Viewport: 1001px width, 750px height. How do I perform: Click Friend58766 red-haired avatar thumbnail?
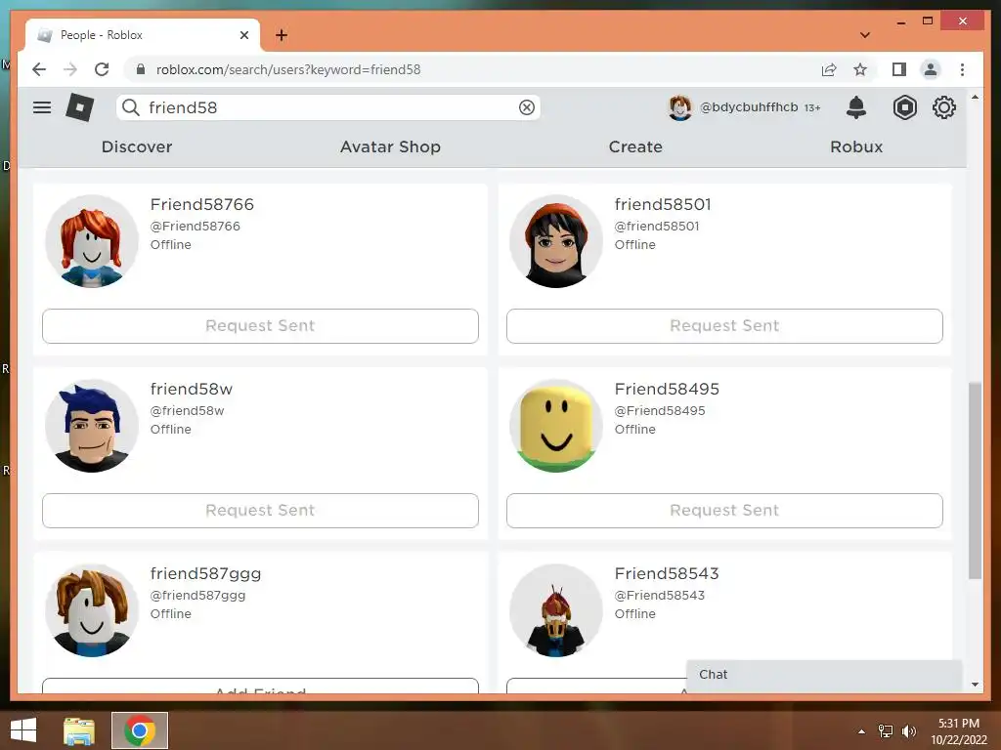click(92, 241)
